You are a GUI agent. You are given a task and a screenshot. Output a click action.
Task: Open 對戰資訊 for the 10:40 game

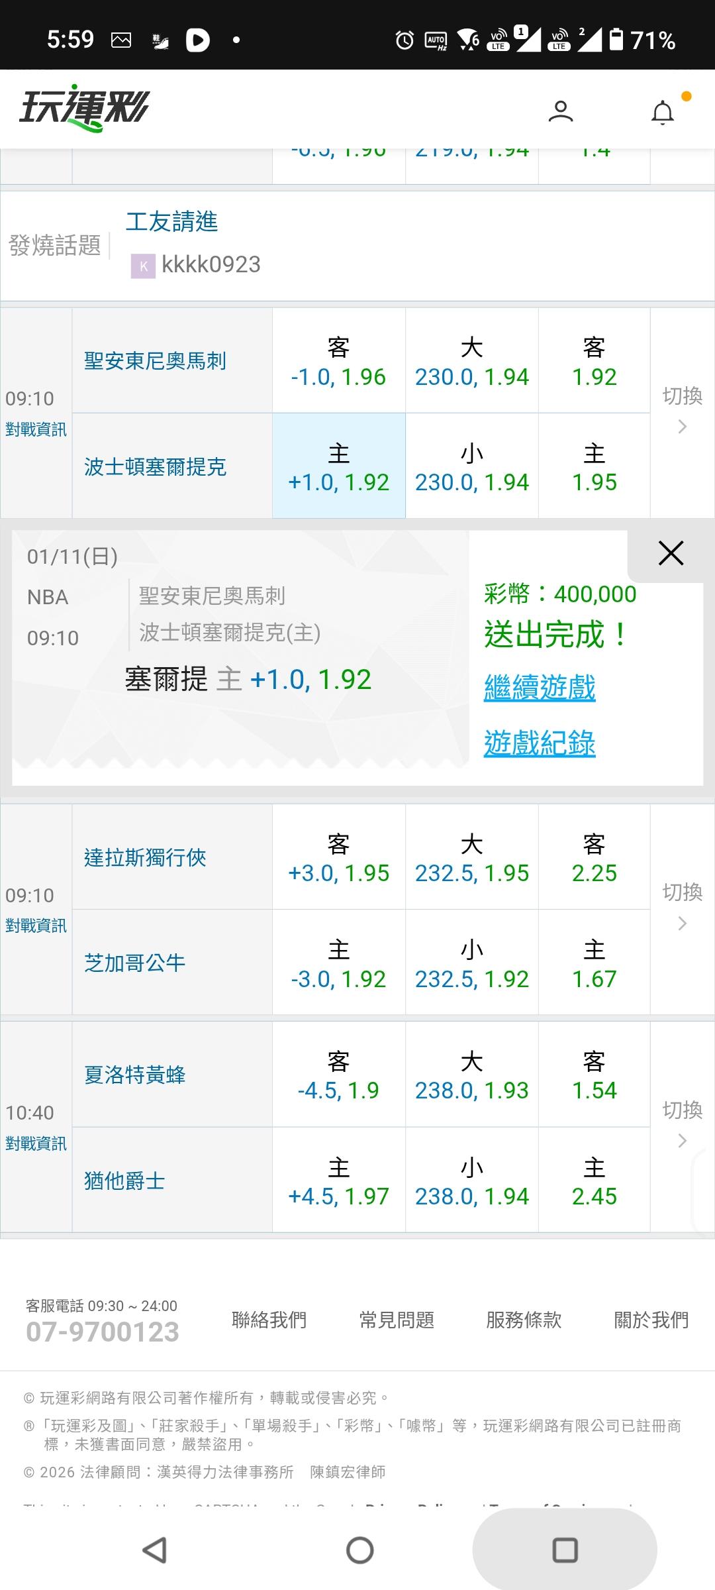pos(36,1143)
